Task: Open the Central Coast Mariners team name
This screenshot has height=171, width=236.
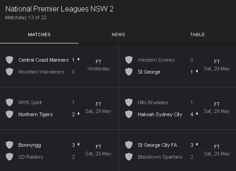Action: tap(43, 60)
